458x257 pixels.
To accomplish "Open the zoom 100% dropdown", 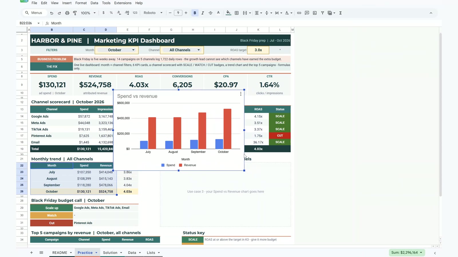I will (88, 13).
